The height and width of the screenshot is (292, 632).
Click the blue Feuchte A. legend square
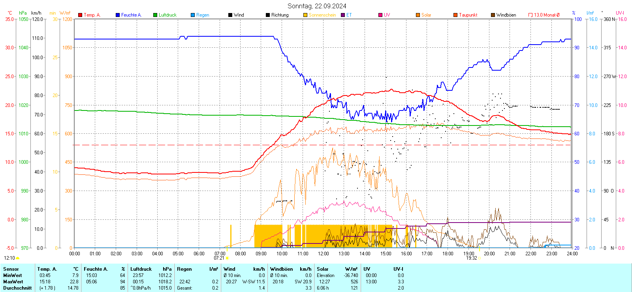point(118,15)
